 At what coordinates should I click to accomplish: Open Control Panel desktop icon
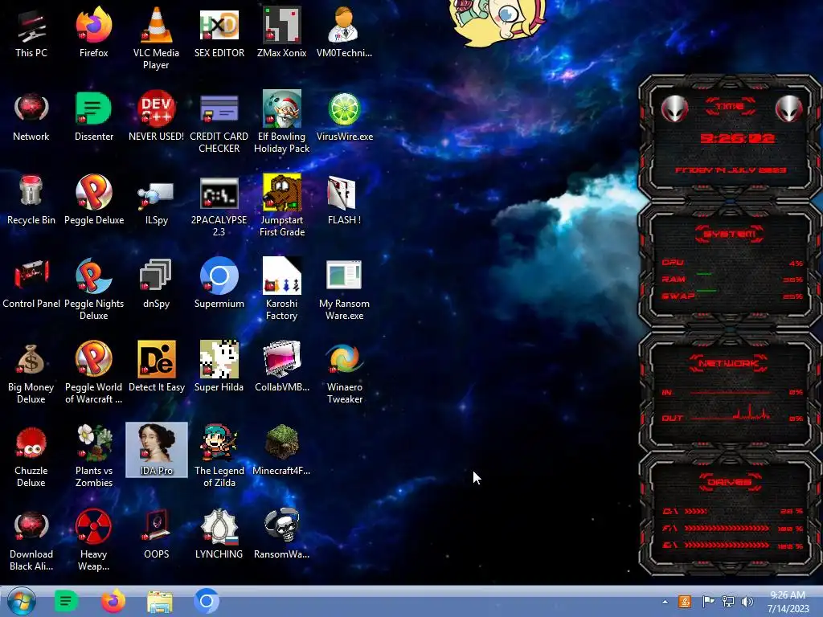[31, 284]
